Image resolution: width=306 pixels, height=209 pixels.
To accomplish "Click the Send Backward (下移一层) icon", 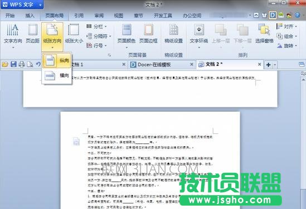I will 242,30.
